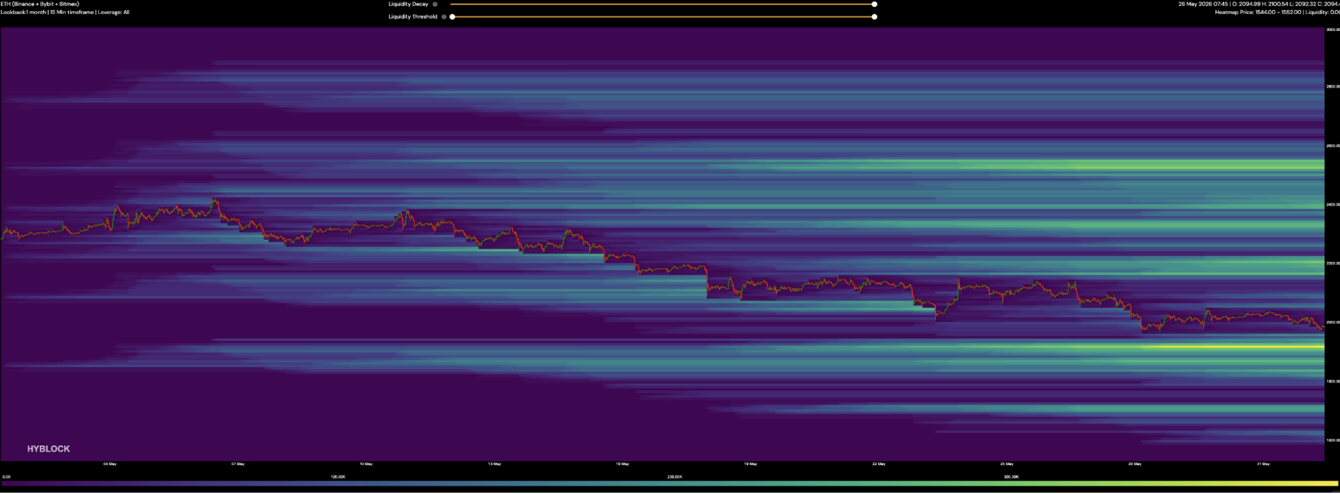Click the 0.00 color scale label
Screen dimensions: 1340x494
pyautogui.click(x=6, y=477)
